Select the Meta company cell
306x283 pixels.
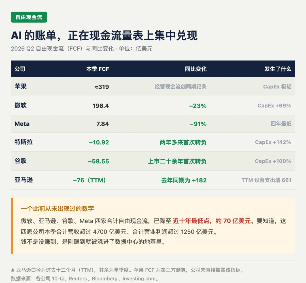22,124
